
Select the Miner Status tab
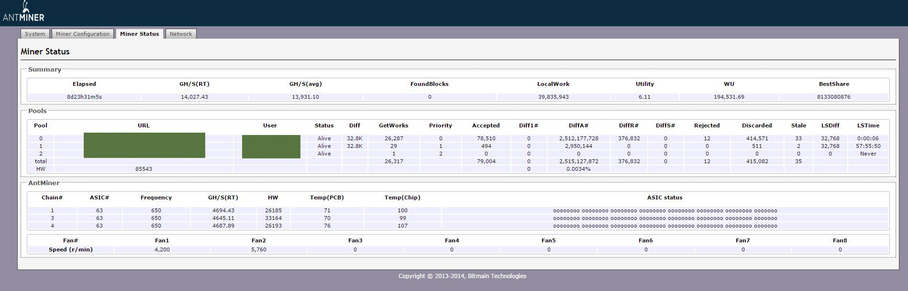tap(140, 34)
